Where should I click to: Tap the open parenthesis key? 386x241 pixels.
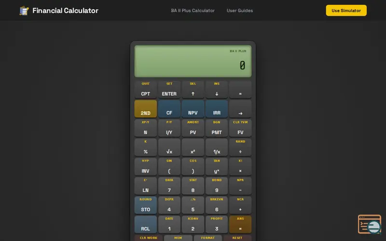169,167
